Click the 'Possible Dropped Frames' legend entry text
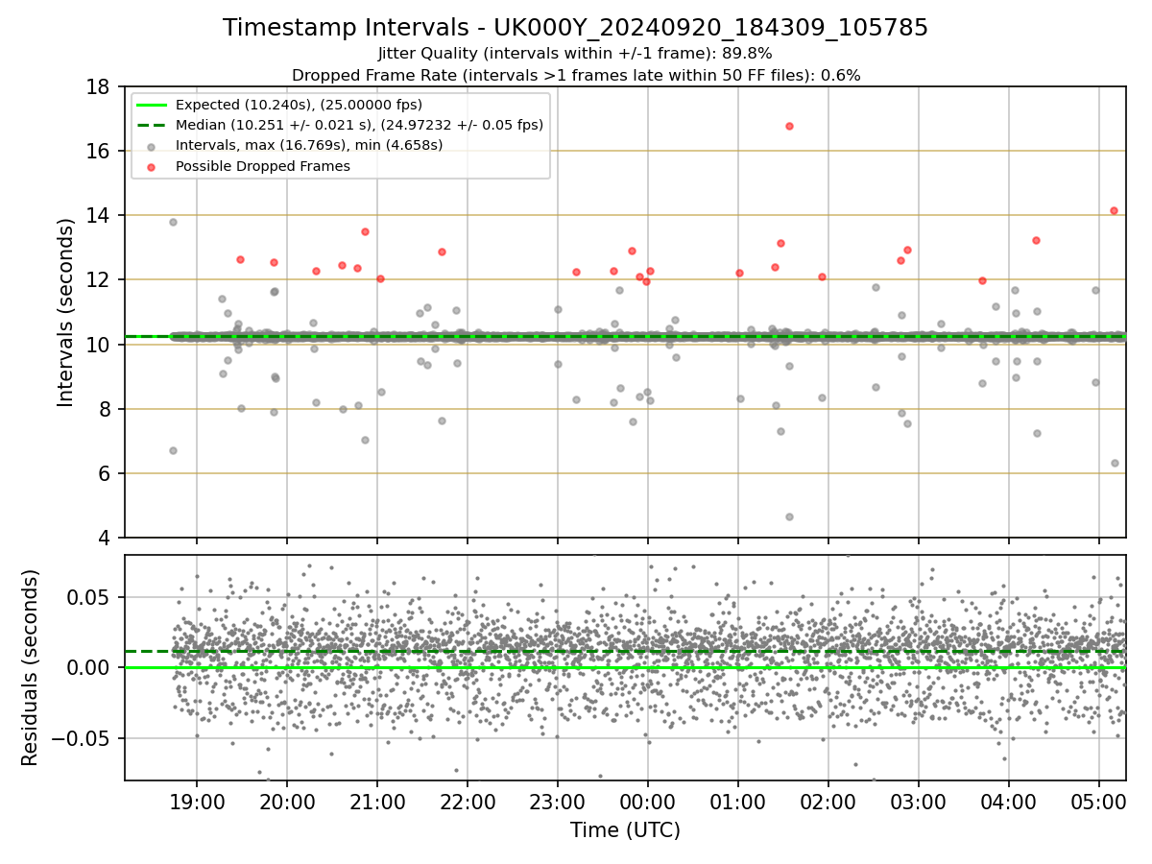Screen dimensions: 1152x864 pyautogui.click(x=262, y=166)
